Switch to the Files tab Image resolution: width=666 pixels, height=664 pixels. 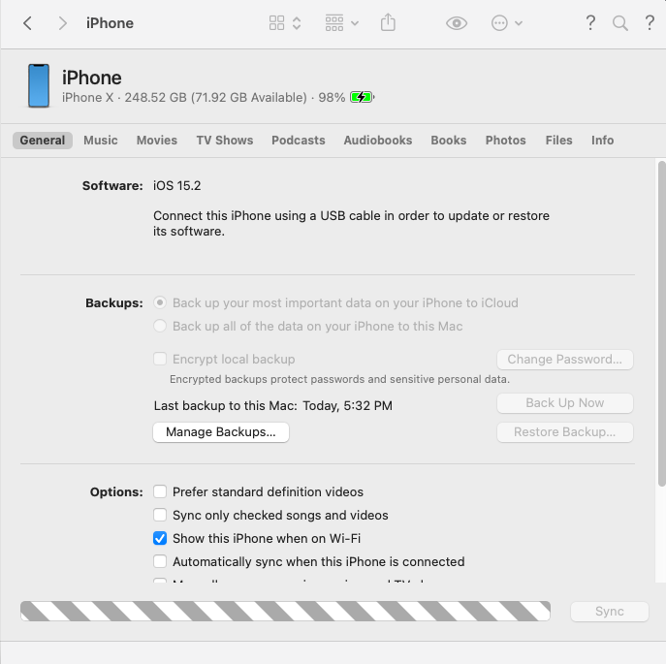point(559,141)
